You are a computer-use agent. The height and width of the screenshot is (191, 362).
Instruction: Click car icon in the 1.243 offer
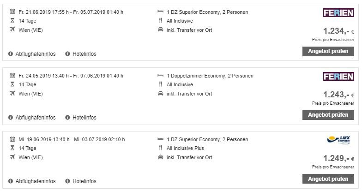coord(160,94)
